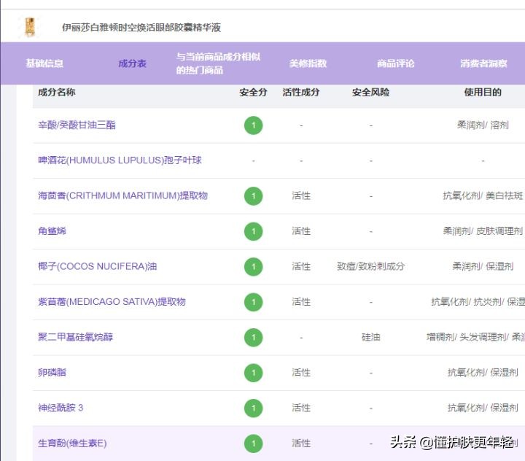Click the 成分名称 column header

coord(57,92)
